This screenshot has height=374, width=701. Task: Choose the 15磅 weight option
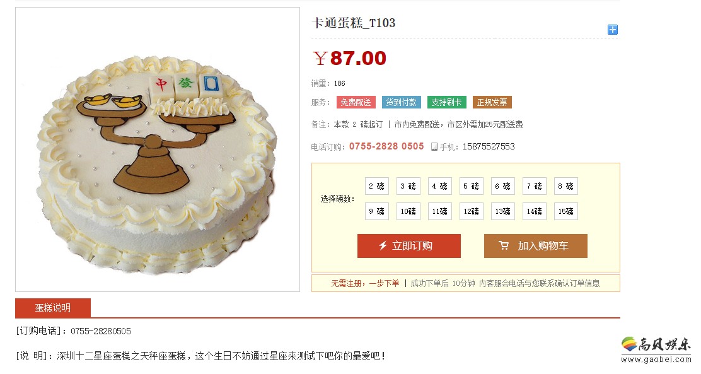tap(565, 211)
